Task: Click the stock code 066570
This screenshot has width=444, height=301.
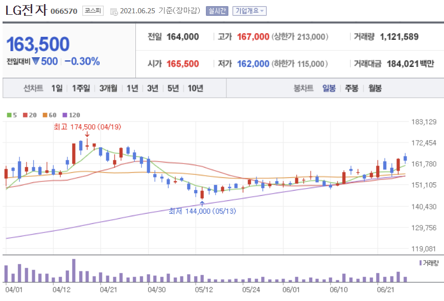Action: coord(64,11)
